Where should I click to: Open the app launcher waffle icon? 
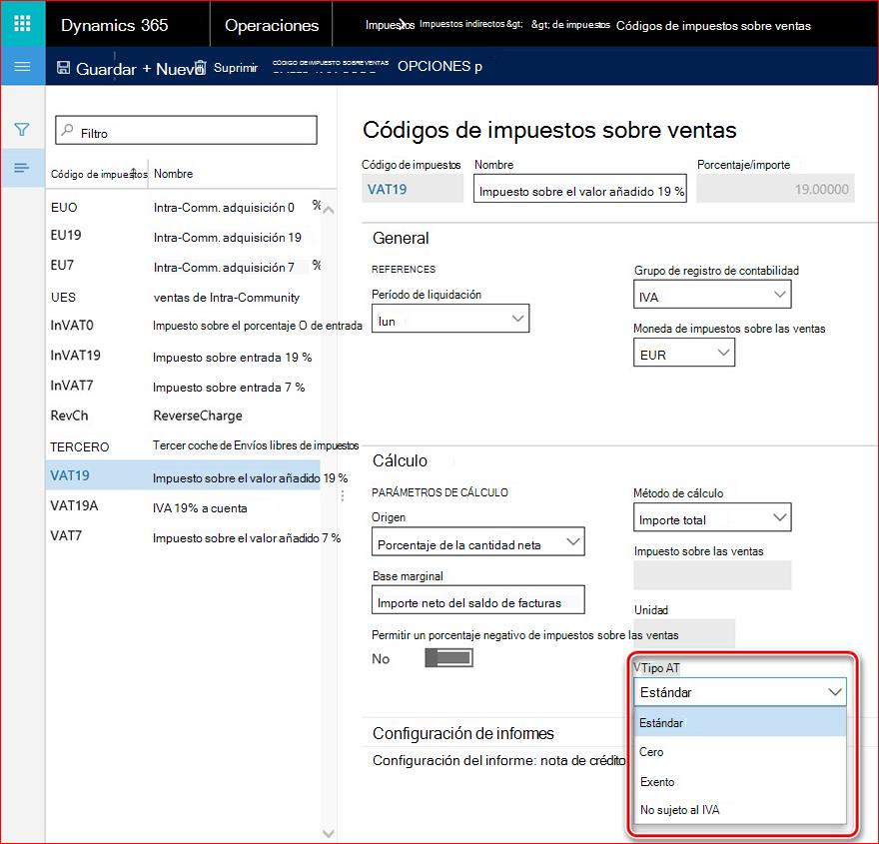[x=22, y=24]
